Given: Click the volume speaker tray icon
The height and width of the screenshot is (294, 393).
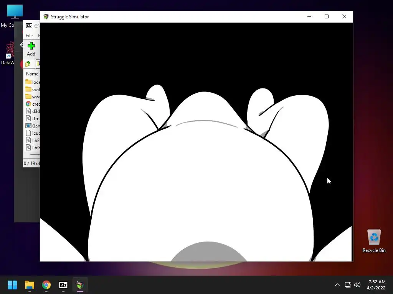Looking at the screenshot, I should (x=357, y=285).
